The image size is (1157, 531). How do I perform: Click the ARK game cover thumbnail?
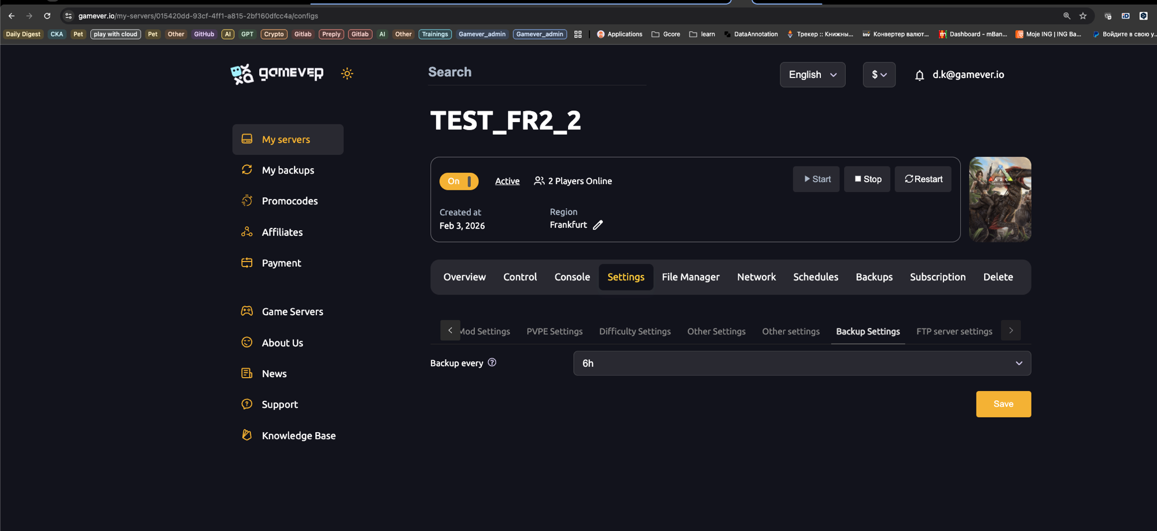pyautogui.click(x=1000, y=200)
